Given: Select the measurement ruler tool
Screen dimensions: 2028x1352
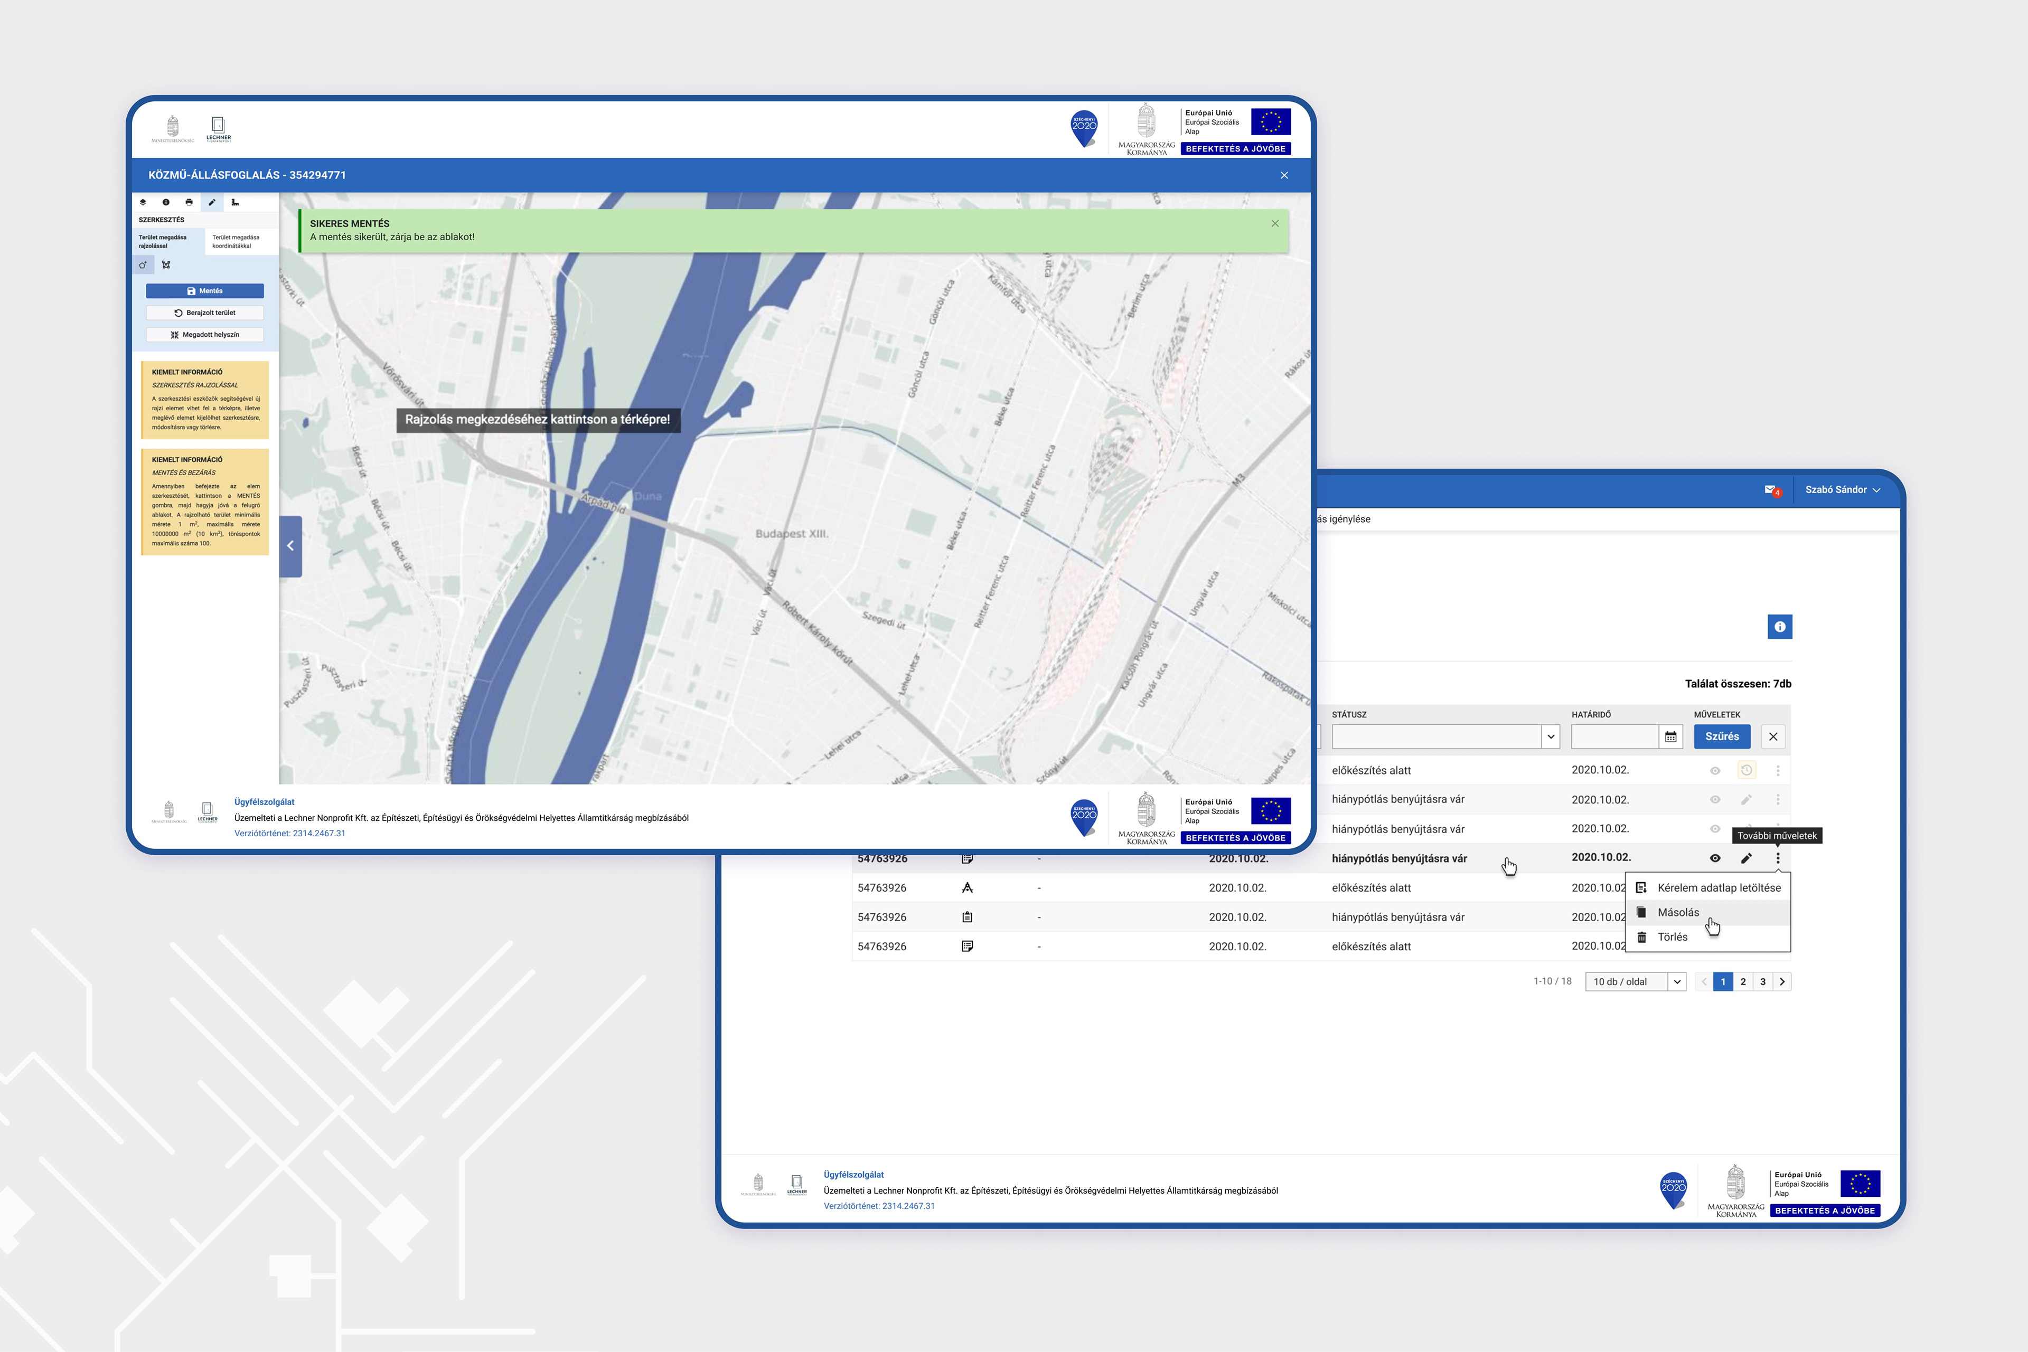Looking at the screenshot, I should click(x=234, y=202).
